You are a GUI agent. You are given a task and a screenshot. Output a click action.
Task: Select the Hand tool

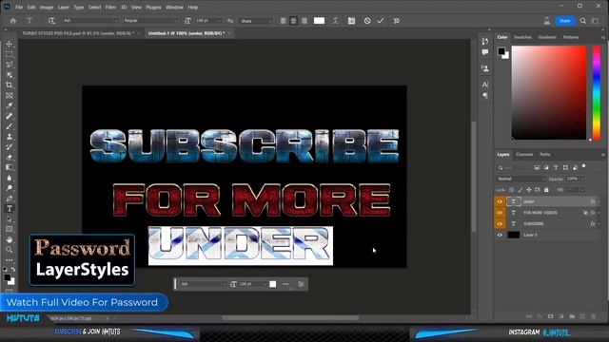click(9, 239)
